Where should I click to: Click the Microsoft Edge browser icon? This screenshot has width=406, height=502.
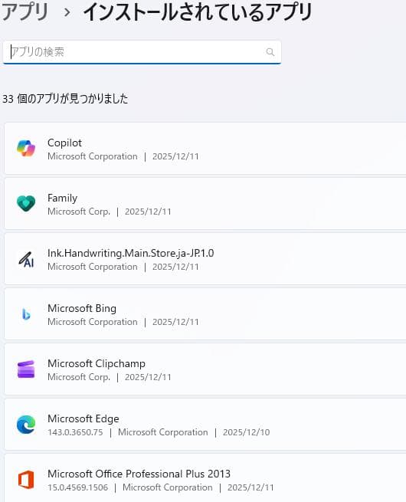(x=26, y=425)
